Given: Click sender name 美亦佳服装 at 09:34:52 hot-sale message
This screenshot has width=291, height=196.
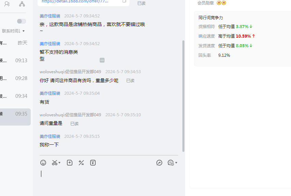Looking at the screenshot, I should 50,16.
